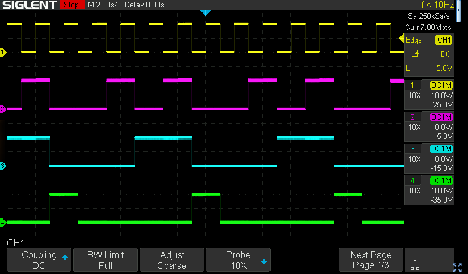Expand the Probe 10X dropdown

click(x=238, y=260)
